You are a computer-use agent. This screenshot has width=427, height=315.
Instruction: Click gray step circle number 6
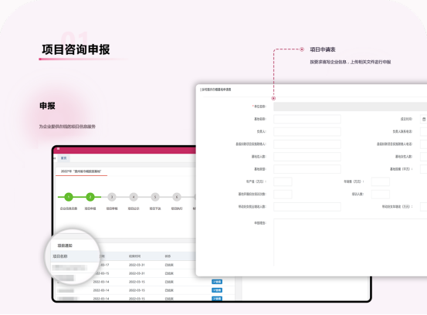[x=177, y=197]
